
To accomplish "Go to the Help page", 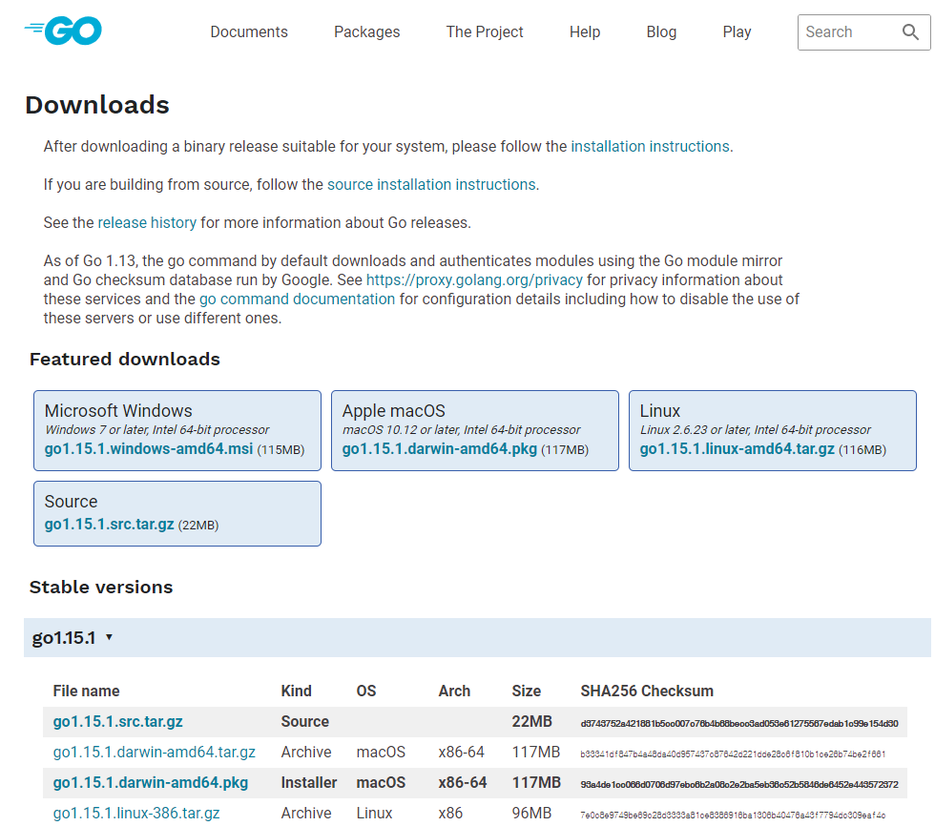I will (584, 32).
